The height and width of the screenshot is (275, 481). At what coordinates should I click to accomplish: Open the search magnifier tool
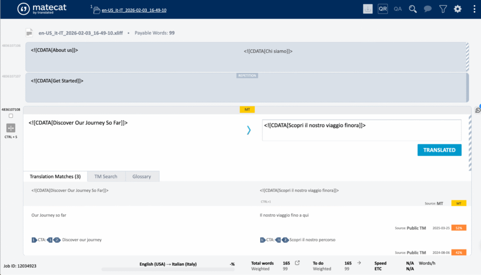point(413,9)
